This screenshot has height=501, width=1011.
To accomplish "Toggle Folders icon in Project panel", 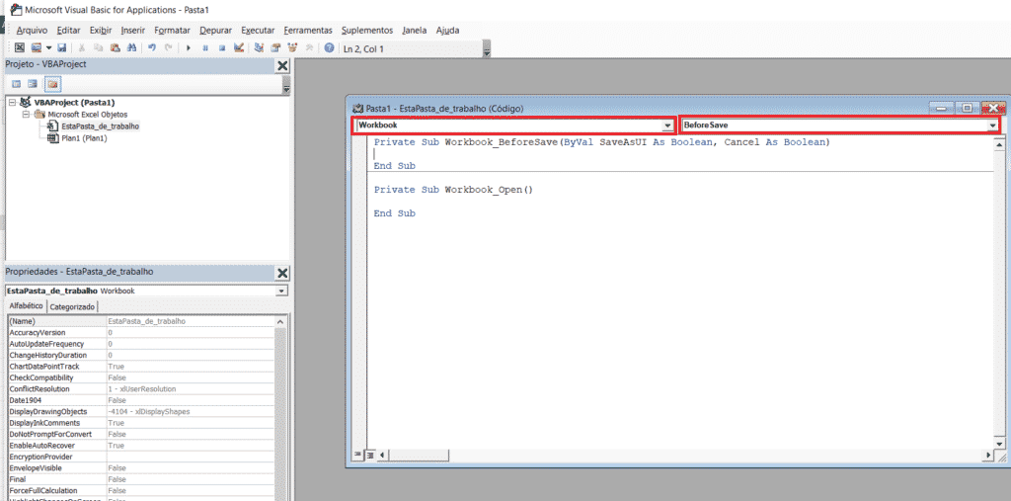I will 52,84.
